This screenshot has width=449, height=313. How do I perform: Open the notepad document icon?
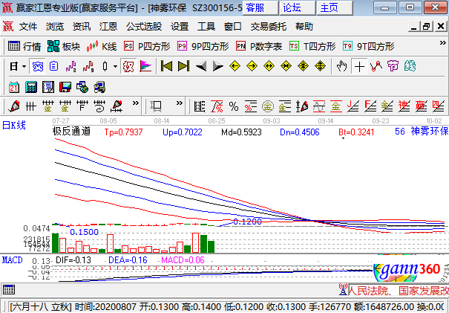pos(47,87)
